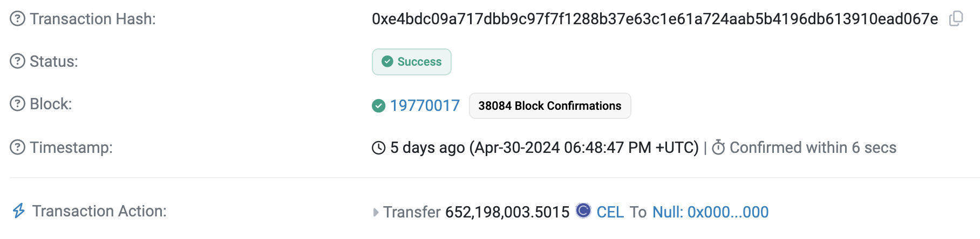Click the 38084 Block Confirmations badge

coord(549,106)
